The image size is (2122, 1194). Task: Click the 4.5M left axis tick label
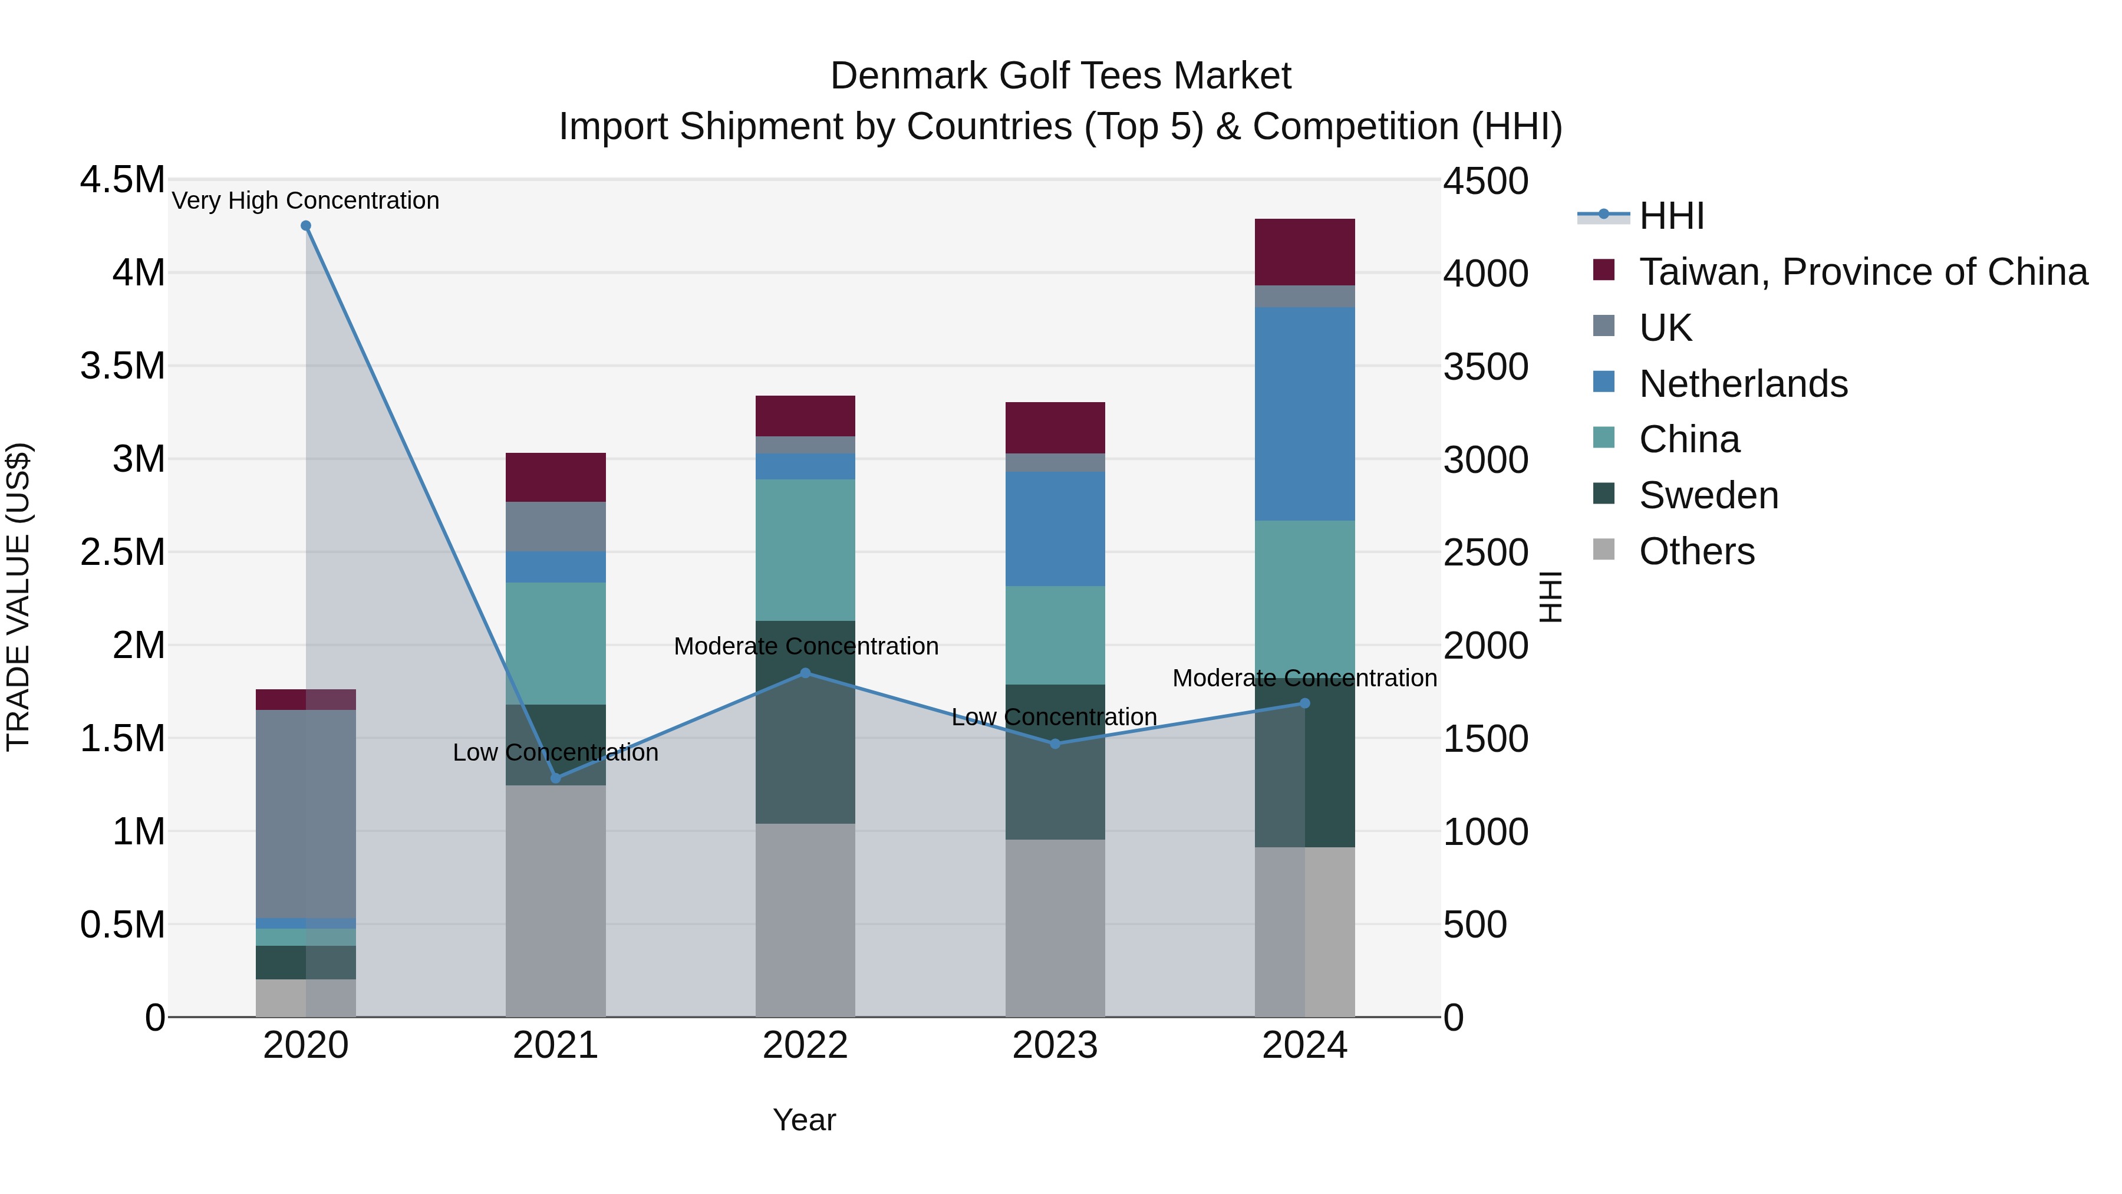point(123,180)
